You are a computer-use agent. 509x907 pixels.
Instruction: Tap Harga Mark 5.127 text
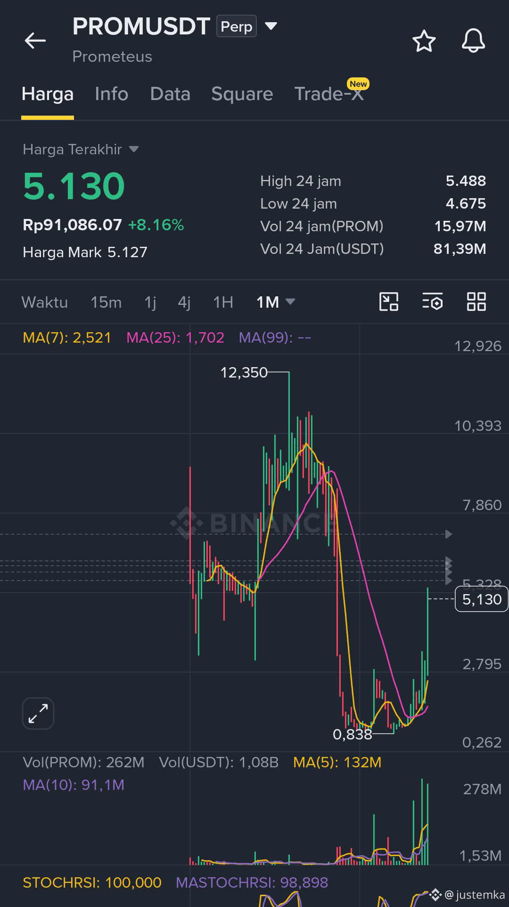[85, 252]
